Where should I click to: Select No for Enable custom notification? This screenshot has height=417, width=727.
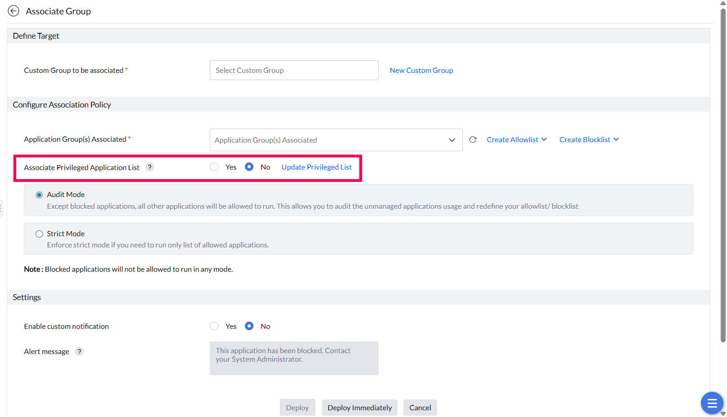click(249, 326)
